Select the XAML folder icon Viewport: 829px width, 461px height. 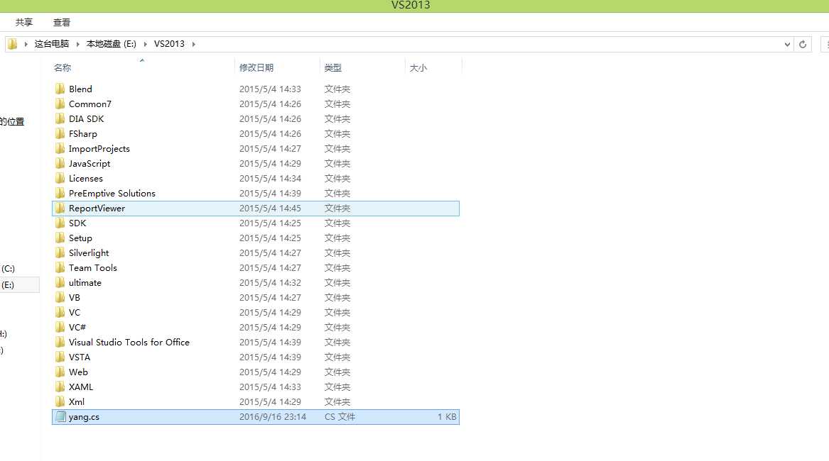[x=60, y=387]
